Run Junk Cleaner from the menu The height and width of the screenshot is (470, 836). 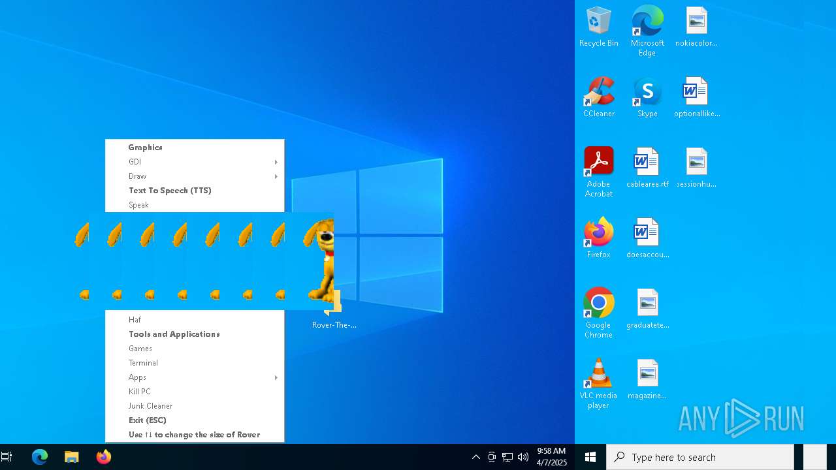(195, 406)
